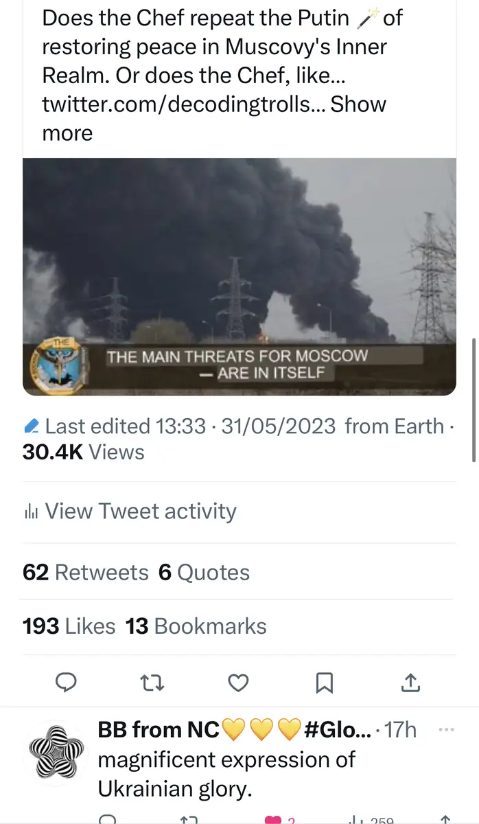Bookmark the tweet with the bookmark icon

click(x=324, y=682)
